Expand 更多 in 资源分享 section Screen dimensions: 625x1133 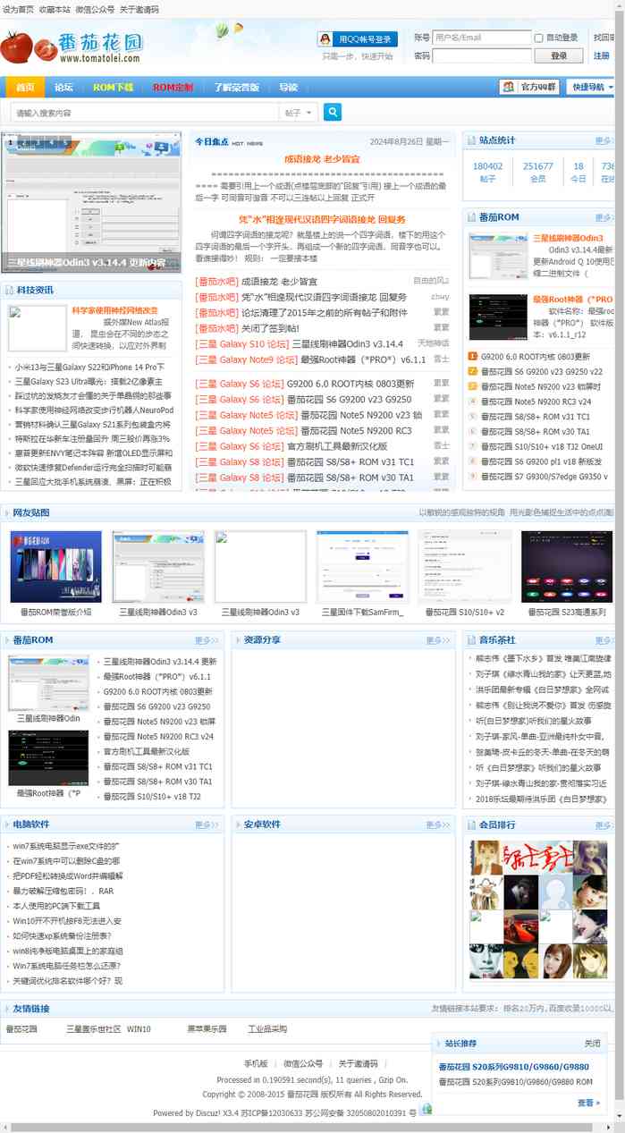point(438,640)
